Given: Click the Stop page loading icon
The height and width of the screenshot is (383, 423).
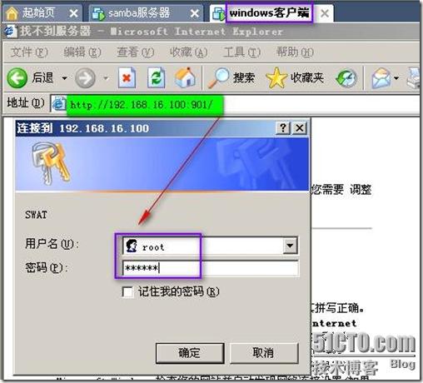Looking at the screenshot, I should pos(127,77).
